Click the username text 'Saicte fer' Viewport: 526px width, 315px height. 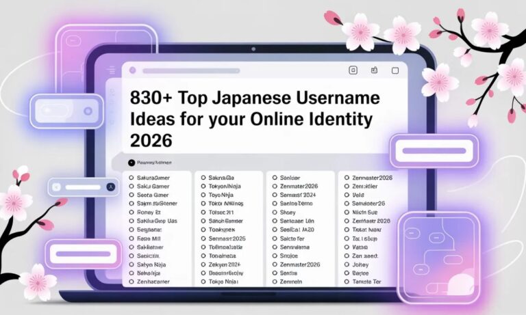point(292,238)
